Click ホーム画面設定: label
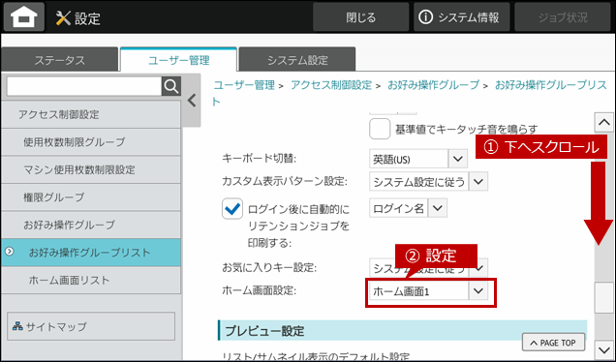 click(x=259, y=290)
